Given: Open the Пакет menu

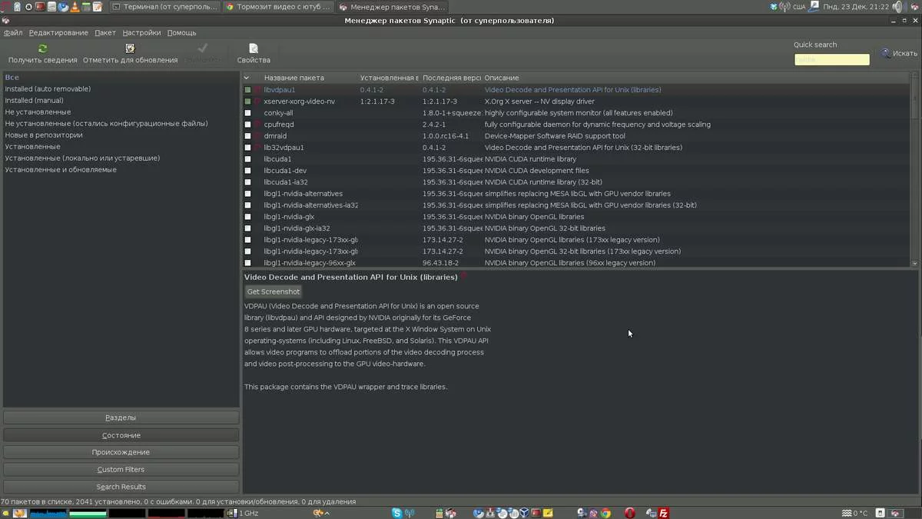Looking at the screenshot, I should (105, 33).
